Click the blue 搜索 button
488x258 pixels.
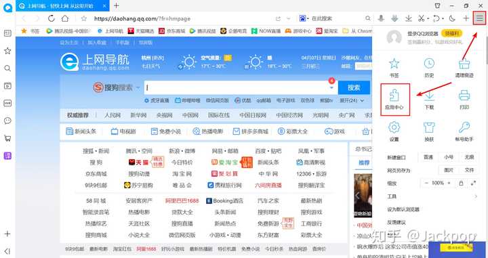[354, 87]
